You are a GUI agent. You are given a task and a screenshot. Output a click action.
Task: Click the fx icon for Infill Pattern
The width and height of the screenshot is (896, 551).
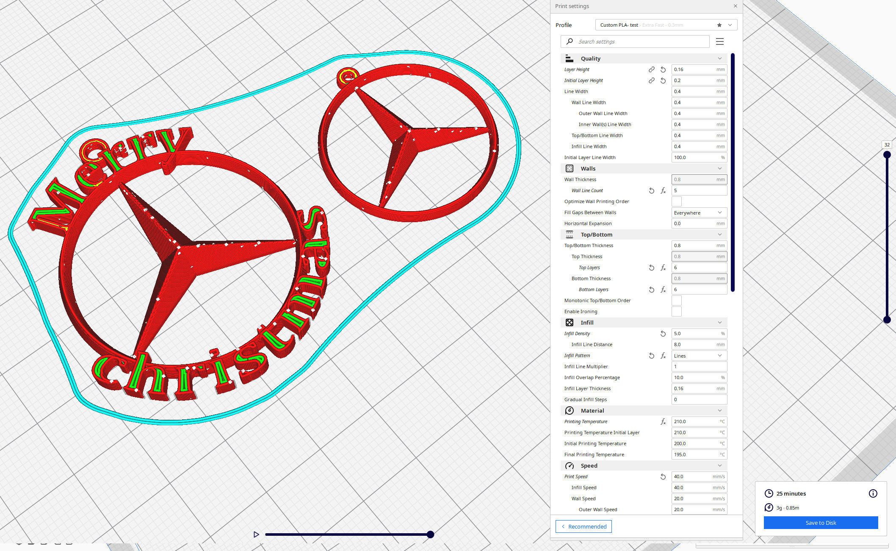tap(663, 355)
